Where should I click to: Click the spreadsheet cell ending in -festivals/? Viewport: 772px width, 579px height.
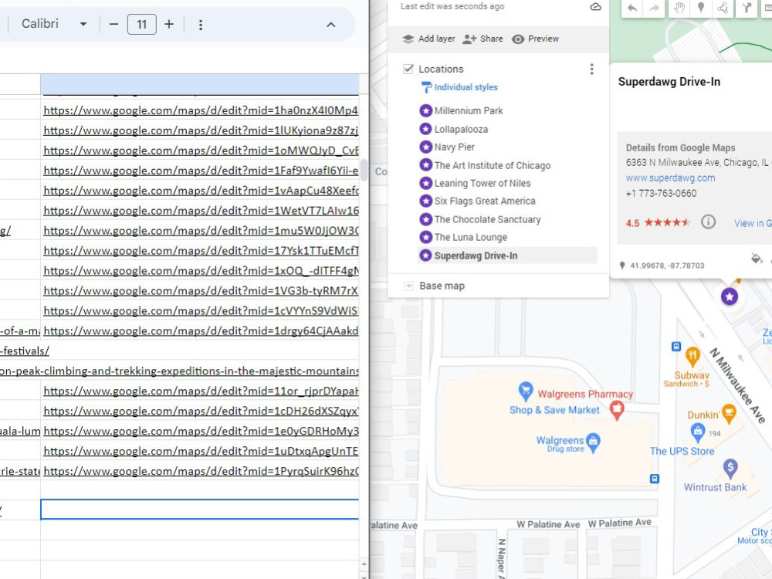coord(25,350)
